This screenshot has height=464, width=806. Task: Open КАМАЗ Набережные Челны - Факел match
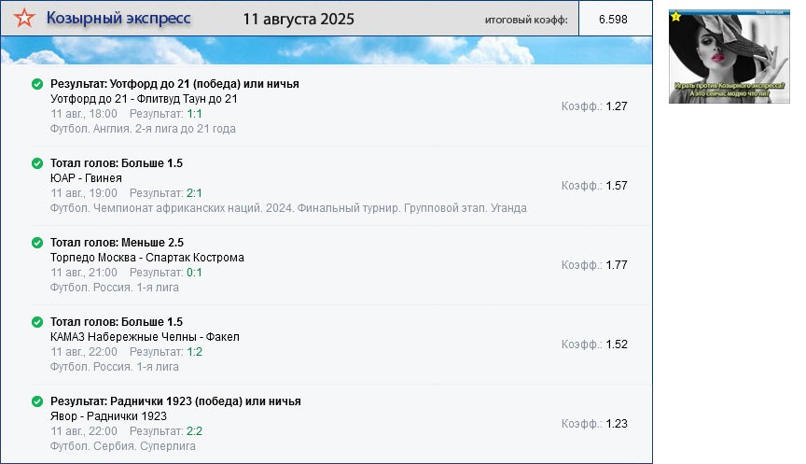pos(145,337)
